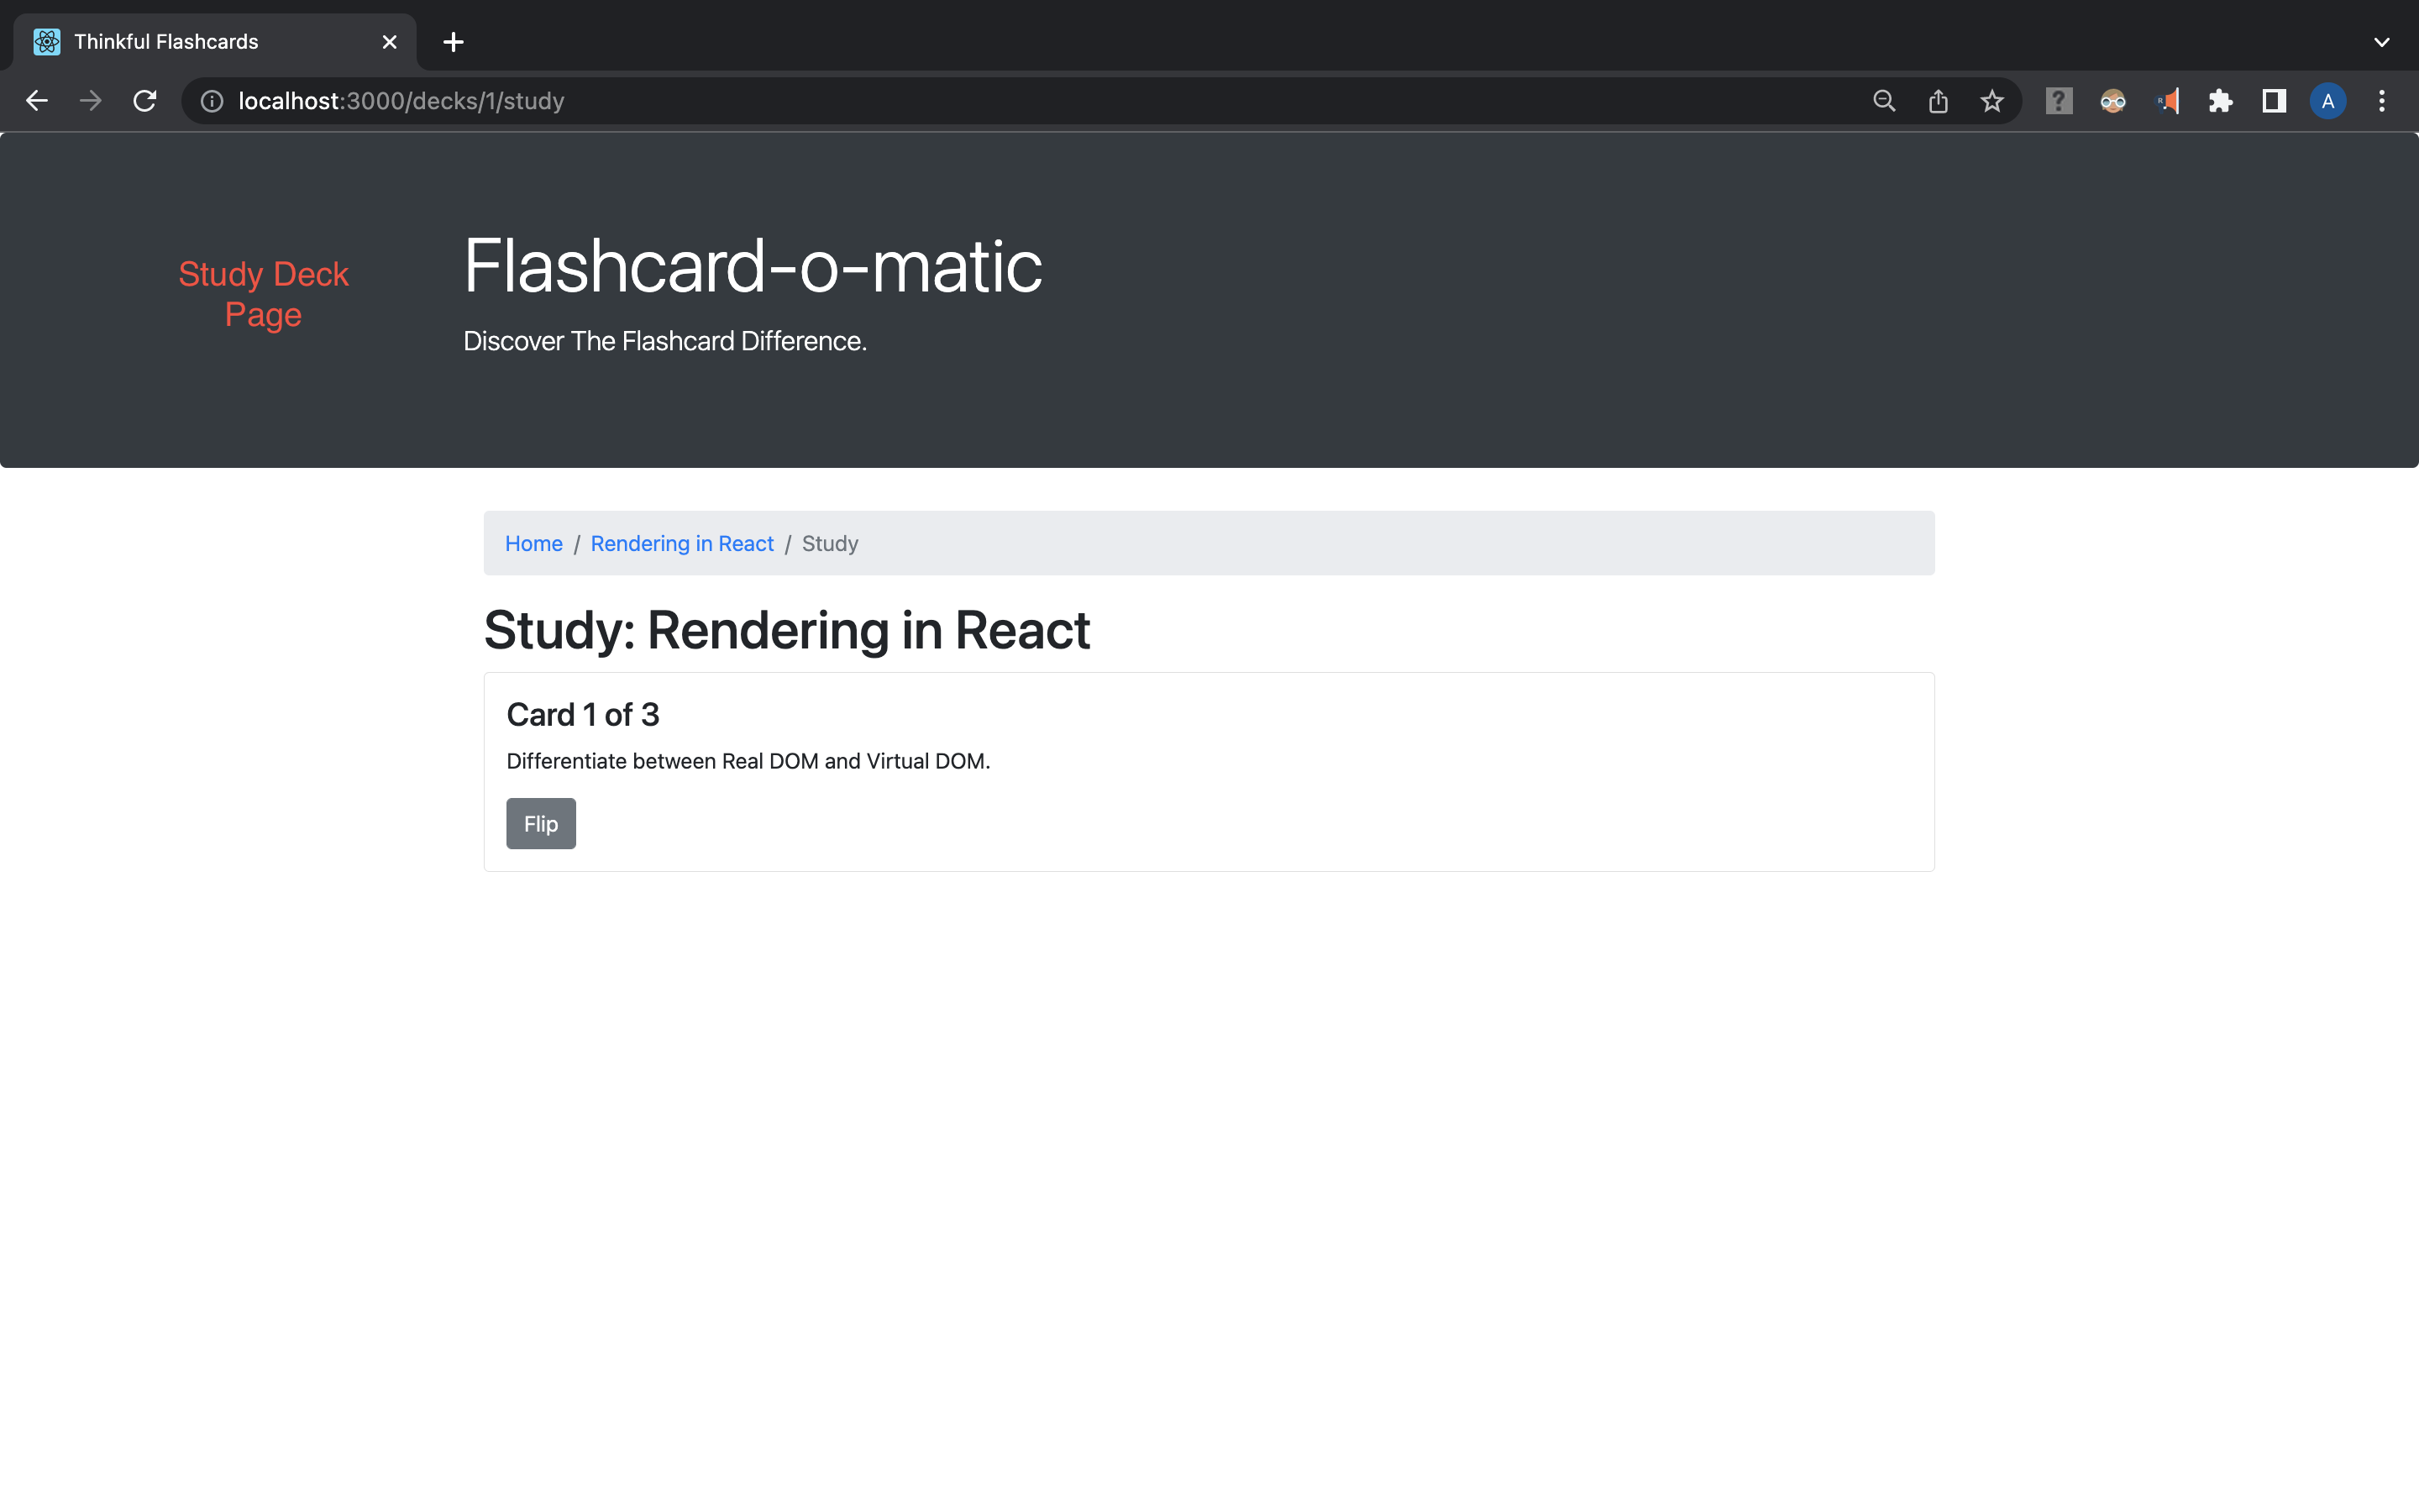
Task: Flip the current flashcard
Action: pyautogui.click(x=541, y=823)
